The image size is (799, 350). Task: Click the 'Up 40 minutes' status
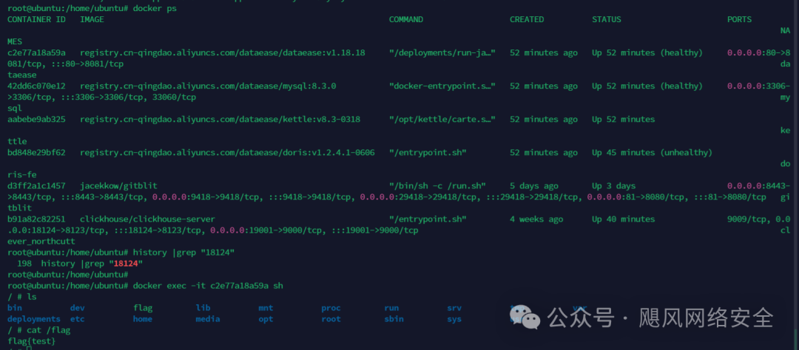[623, 219]
